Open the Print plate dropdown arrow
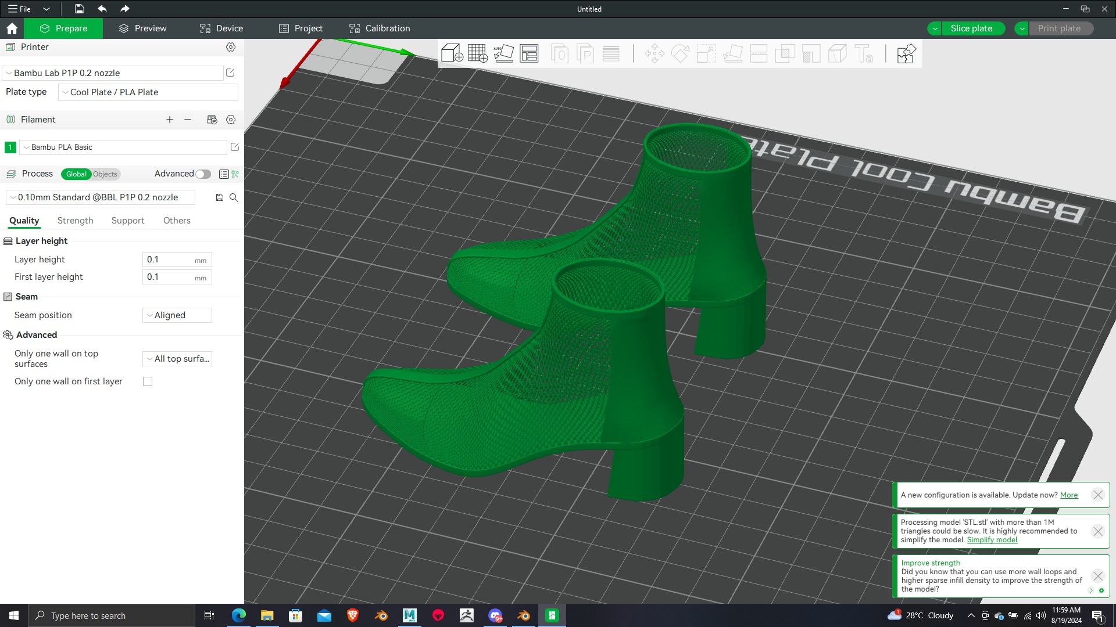Viewport: 1116px width, 627px height. point(1022,28)
